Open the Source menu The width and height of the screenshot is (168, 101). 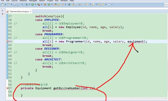pos(14,1)
